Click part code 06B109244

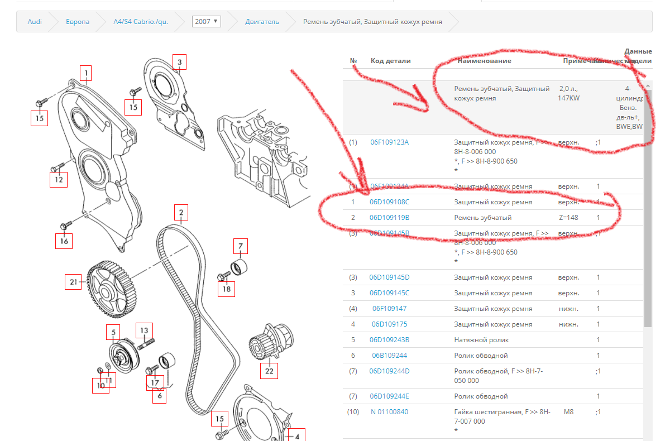tap(389, 355)
